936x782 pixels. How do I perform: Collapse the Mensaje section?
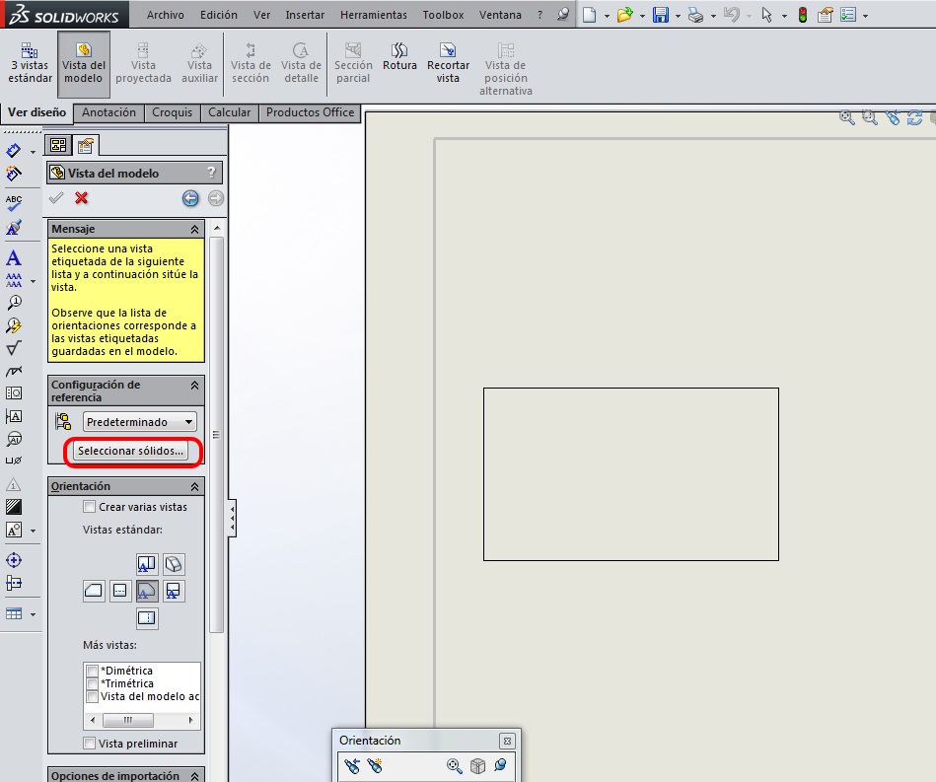pyautogui.click(x=194, y=229)
